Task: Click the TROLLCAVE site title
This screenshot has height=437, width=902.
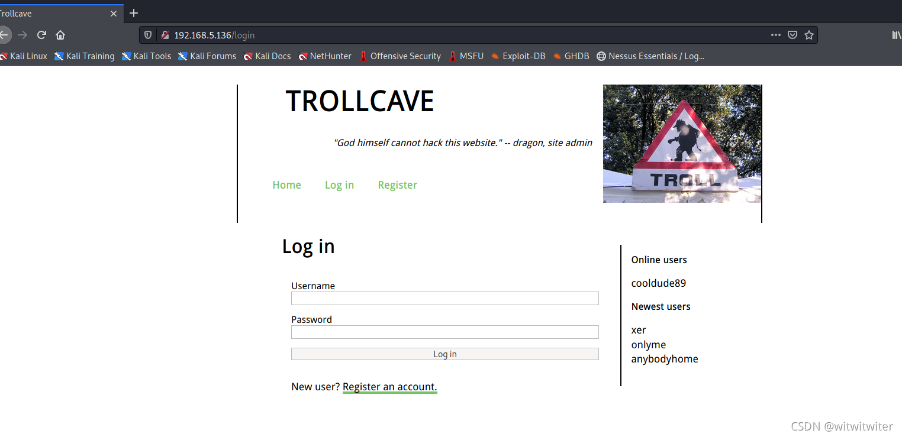Action: pyautogui.click(x=360, y=101)
